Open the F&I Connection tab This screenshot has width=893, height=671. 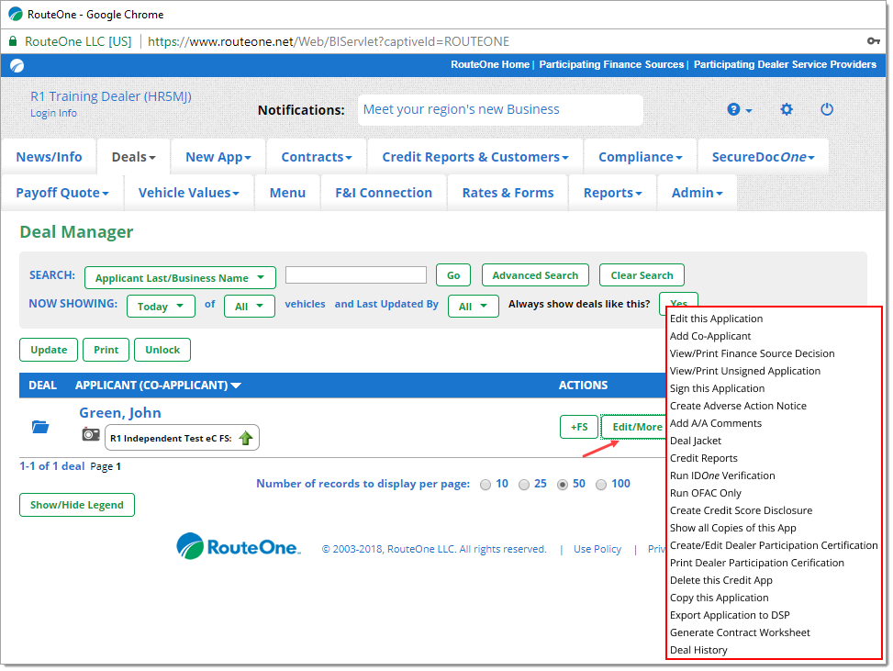pos(384,193)
